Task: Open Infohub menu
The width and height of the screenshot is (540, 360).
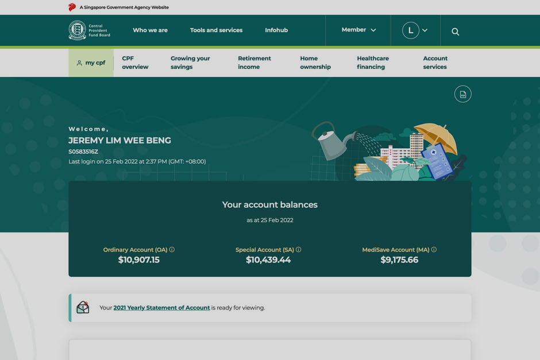Action: [276, 30]
